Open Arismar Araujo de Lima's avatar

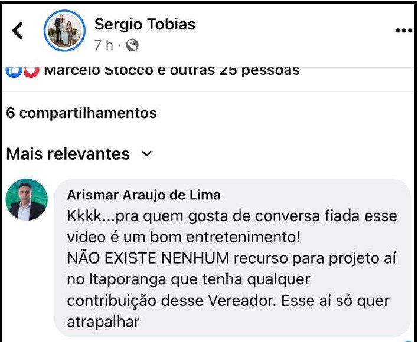point(27,199)
